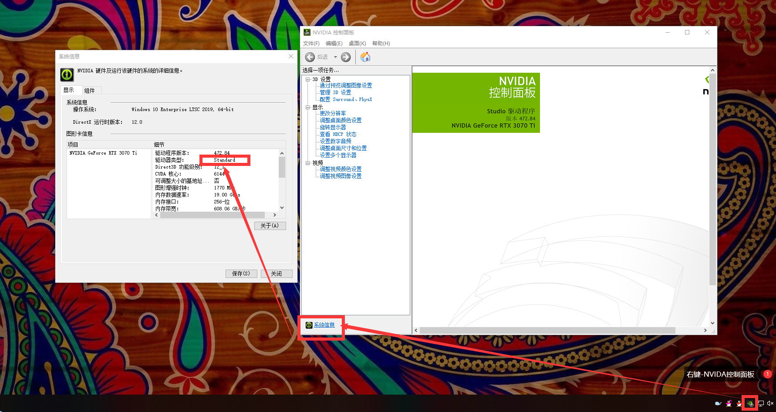Screen dimensions: 776x412
Task: Click the pink-scarf QQ penguin tray icon
Action: 729,404
